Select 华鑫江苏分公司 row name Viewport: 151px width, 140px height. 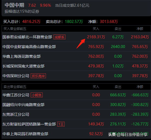(x=16, y=95)
